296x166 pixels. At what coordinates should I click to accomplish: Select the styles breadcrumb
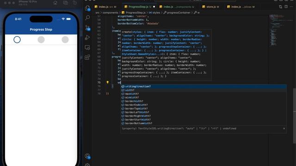154,12
